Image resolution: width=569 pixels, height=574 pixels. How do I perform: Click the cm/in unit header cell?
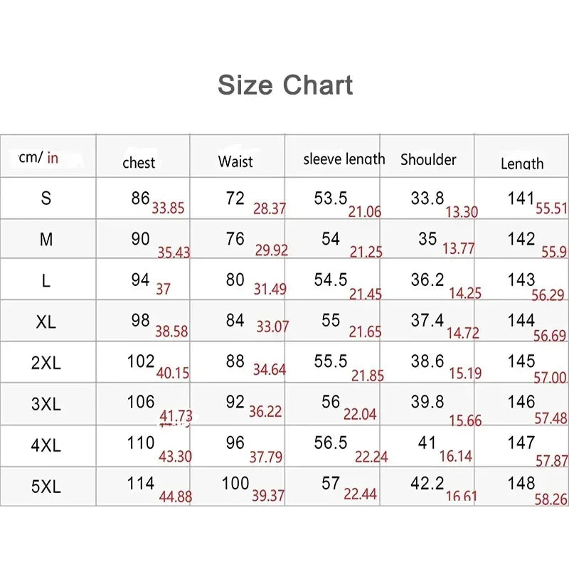click(x=39, y=157)
